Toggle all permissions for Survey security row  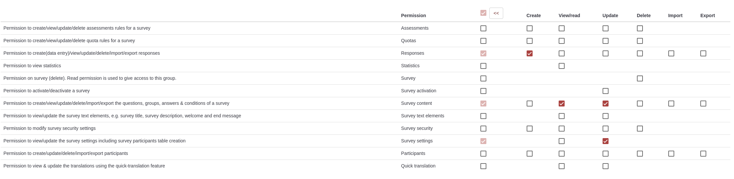click(x=483, y=129)
